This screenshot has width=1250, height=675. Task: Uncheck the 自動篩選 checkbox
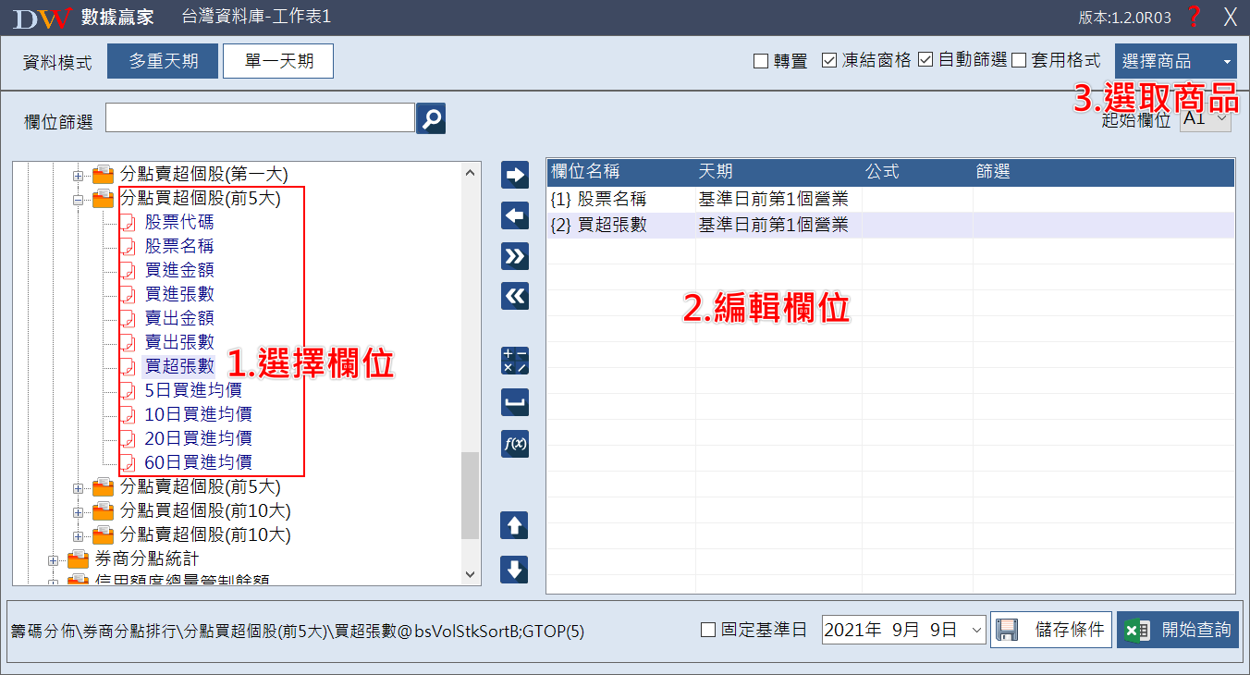tap(925, 61)
